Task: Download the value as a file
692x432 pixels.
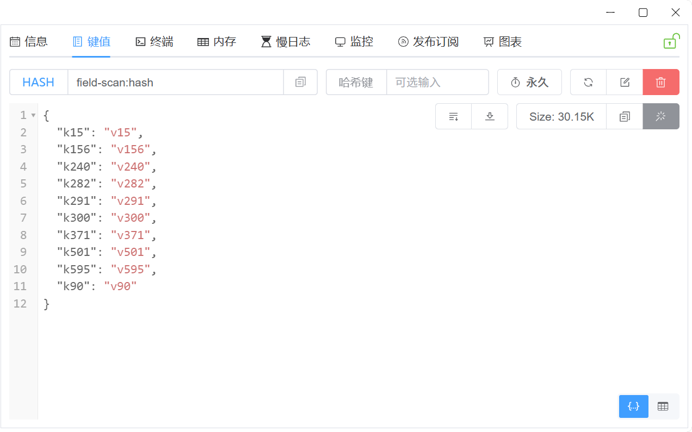Action: point(490,116)
